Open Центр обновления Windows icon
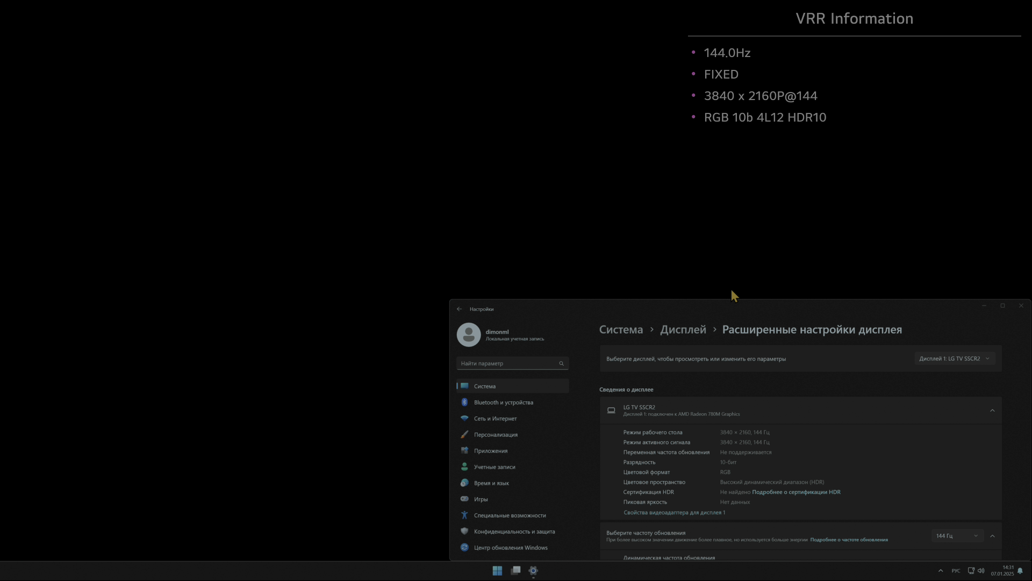The width and height of the screenshot is (1032, 581). (x=464, y=548)
